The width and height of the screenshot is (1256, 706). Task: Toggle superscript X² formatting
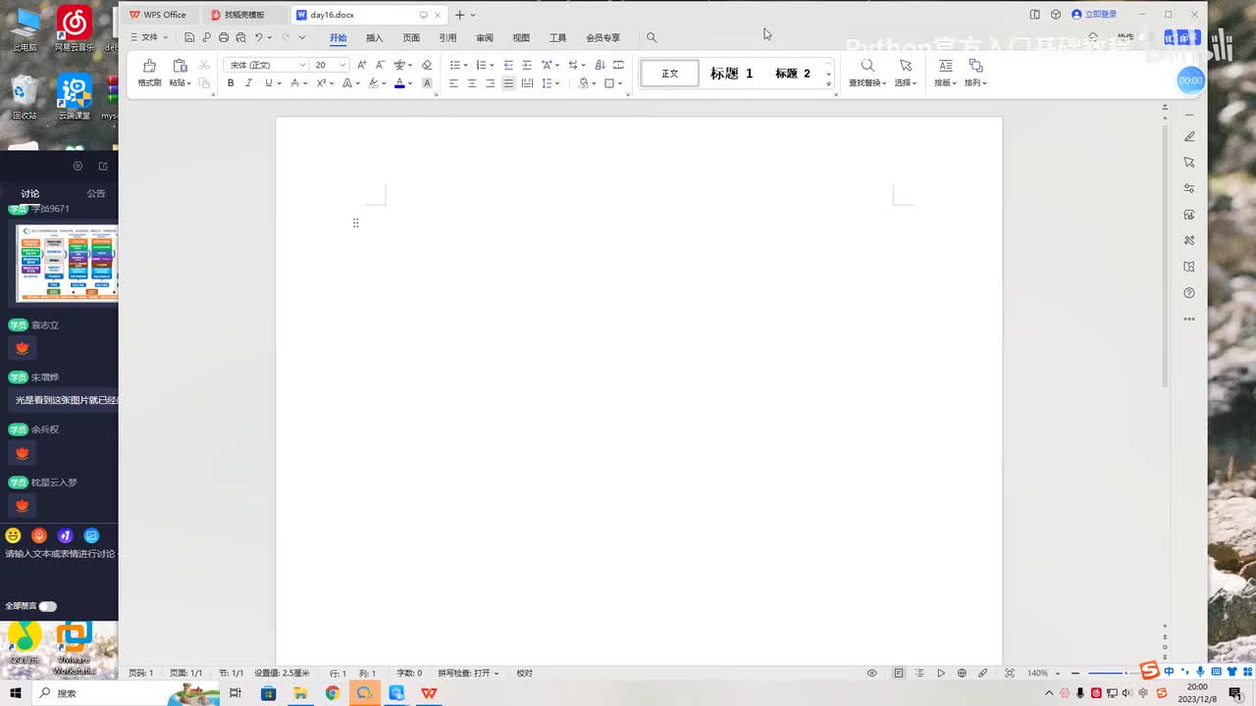[321, 83]
